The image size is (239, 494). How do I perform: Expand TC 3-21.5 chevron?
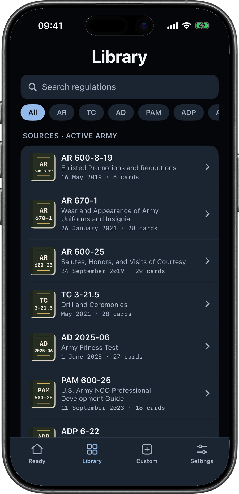tap(207, 304)
